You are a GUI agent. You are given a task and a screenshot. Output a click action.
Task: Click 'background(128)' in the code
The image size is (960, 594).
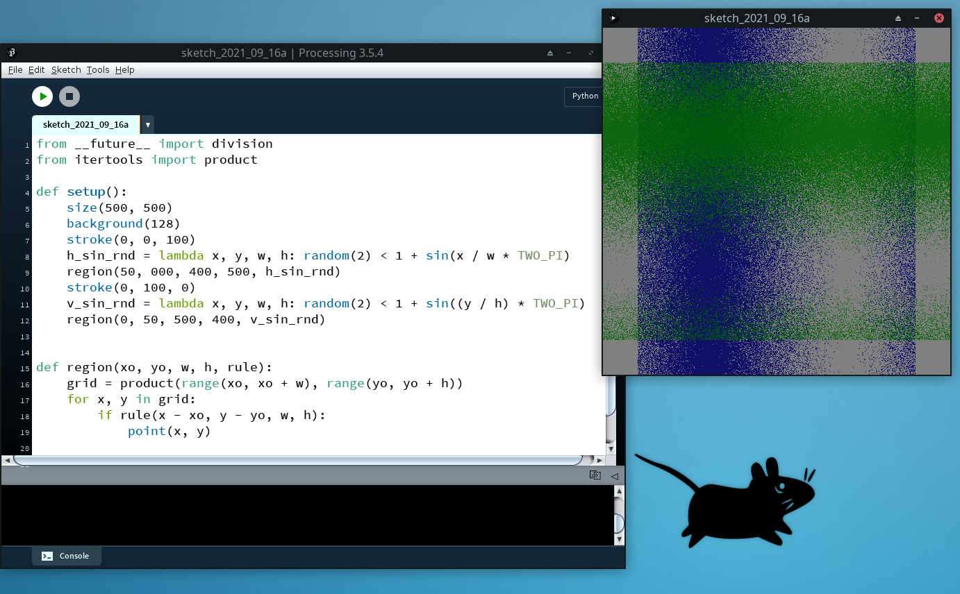[124, 223]
